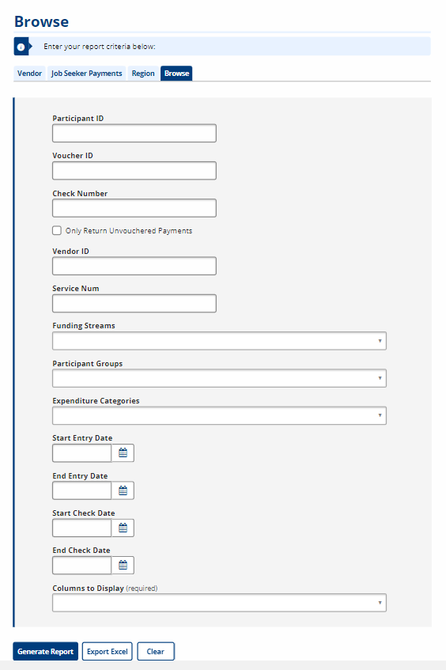Screen dimensions: 446x670
Task: Switch to the Job Seeker Payments tab
Action: click(87, 74)
